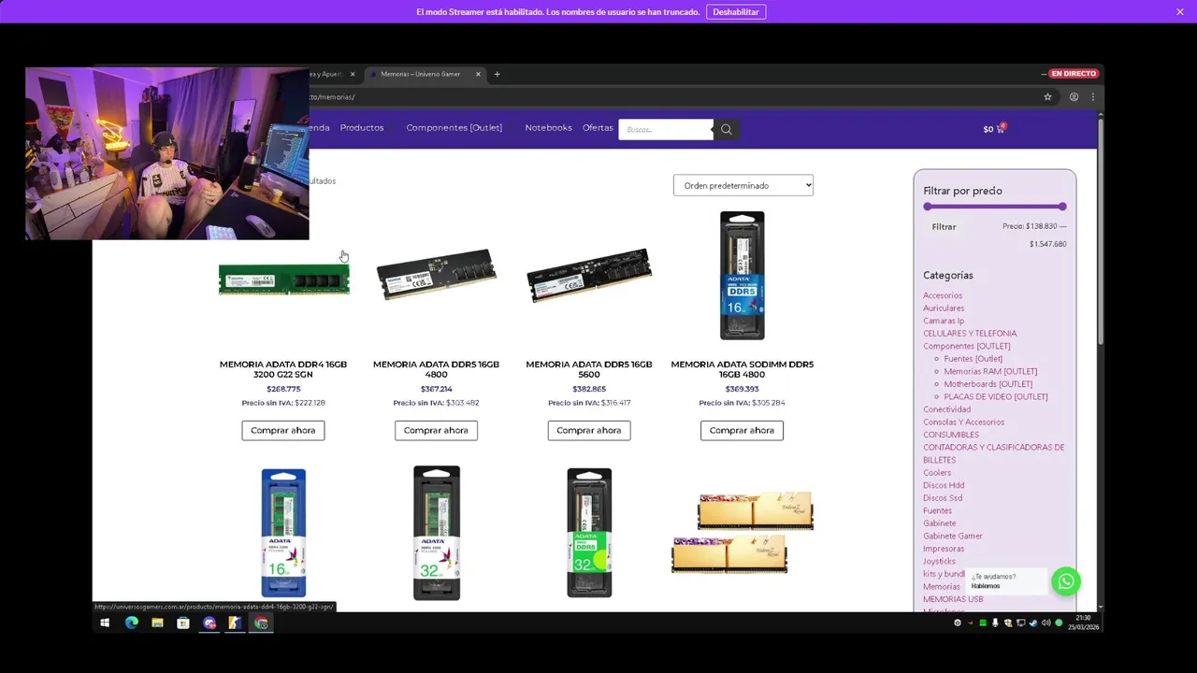The image size is (1197, 673).
Task: Open the Memorias RAM [OUTLET] subcategory
Action: point(990,371)
